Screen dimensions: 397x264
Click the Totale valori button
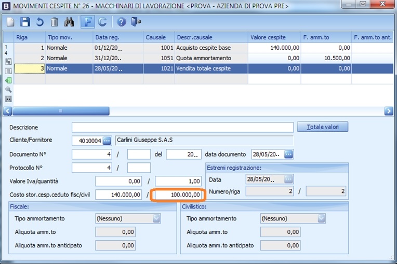point(322,127)
